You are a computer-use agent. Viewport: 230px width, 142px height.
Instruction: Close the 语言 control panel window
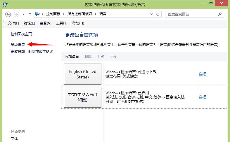tap(222, 3)
